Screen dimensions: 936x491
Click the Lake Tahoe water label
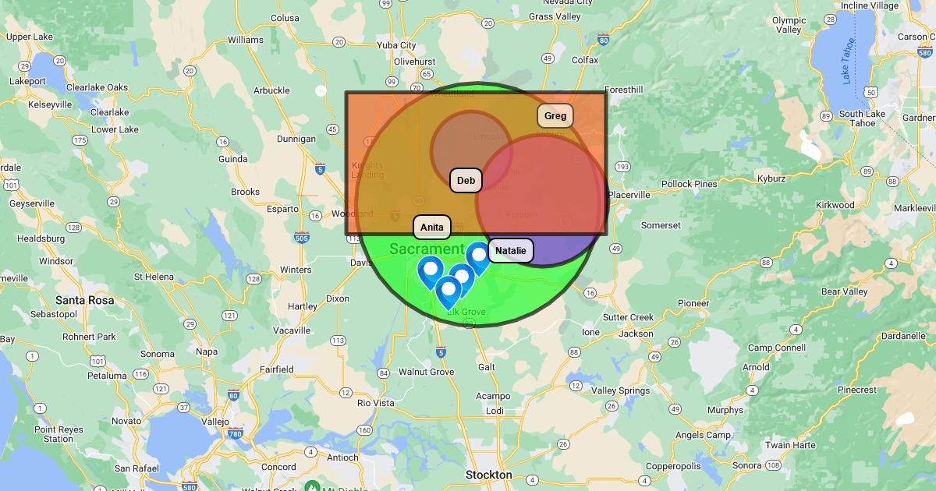coord(850,62)
